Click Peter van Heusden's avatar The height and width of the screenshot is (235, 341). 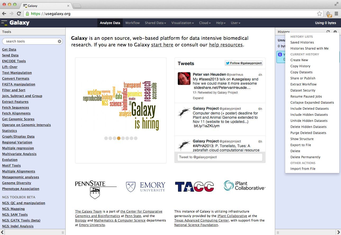[x=184, y=79]
